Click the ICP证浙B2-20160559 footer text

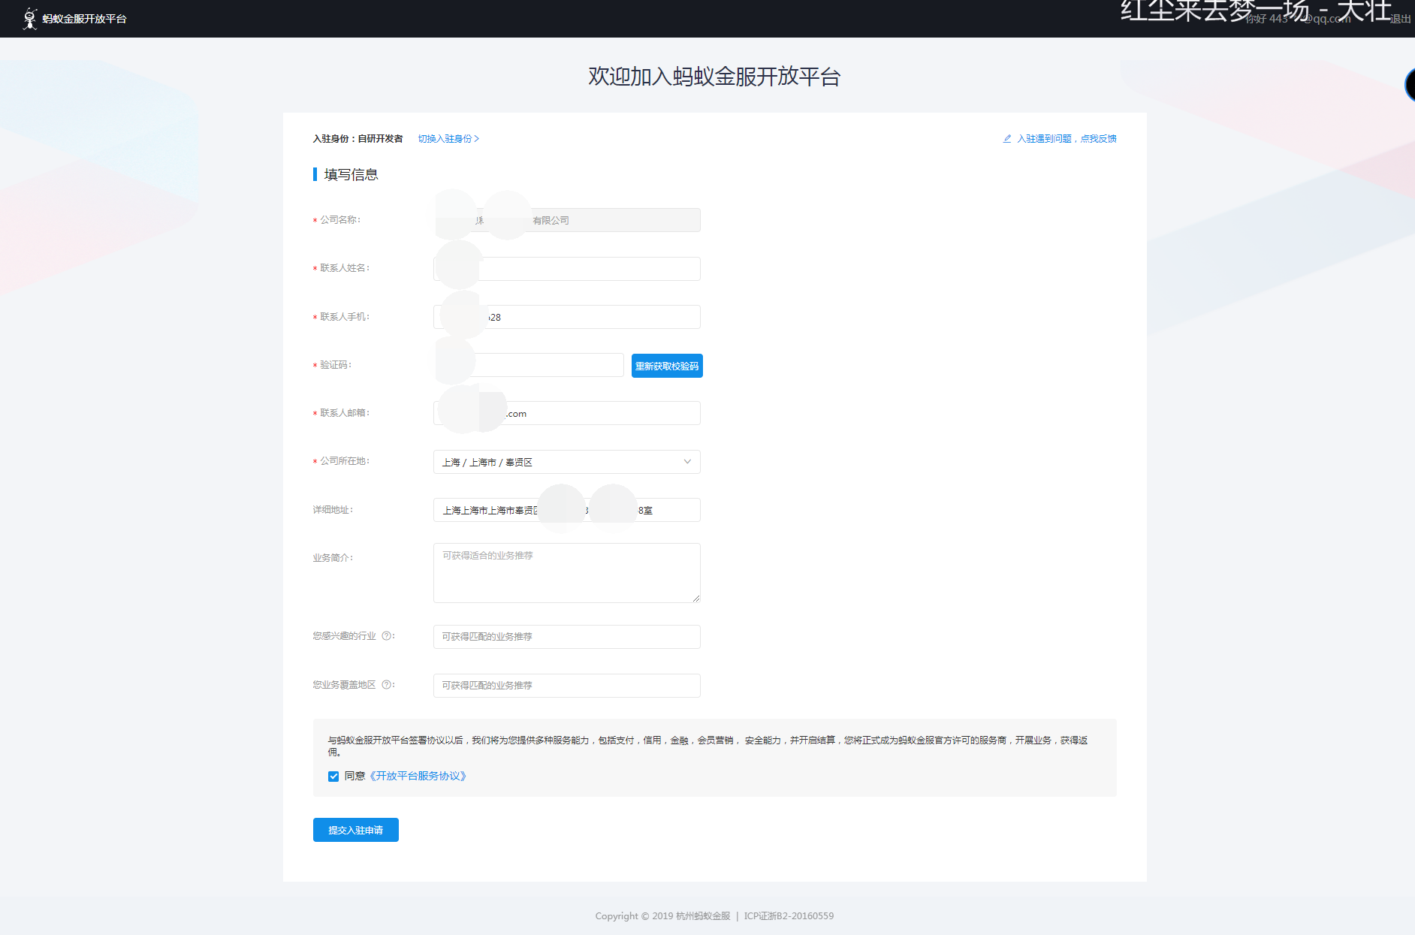(789, 916)
